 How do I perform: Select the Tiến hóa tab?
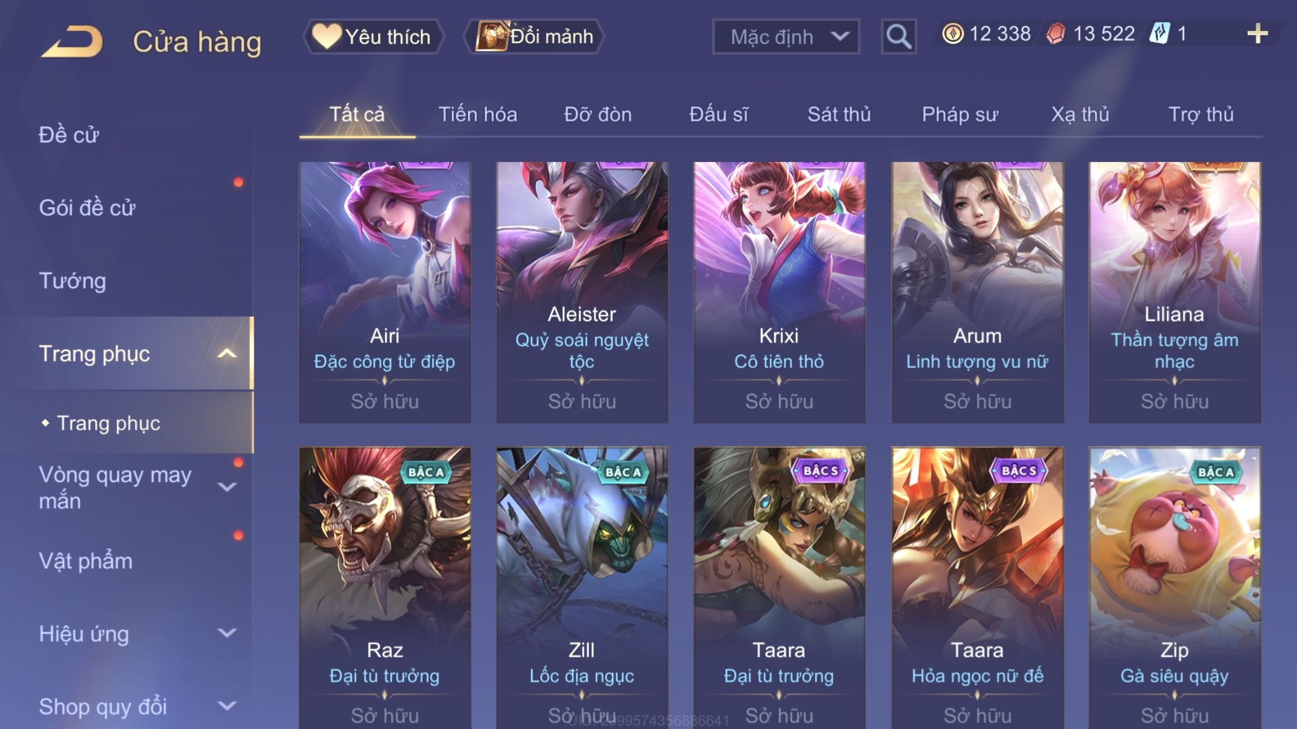tap(478, 114)
